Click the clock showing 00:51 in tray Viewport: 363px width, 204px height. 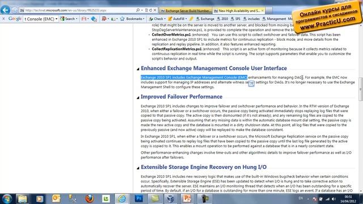click(348, 199)
